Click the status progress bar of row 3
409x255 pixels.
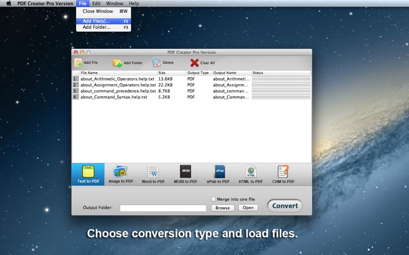coord(281,91)
